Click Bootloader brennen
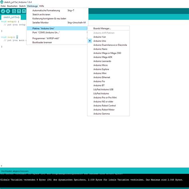The image size is (189, 189). tap(57, 42)
